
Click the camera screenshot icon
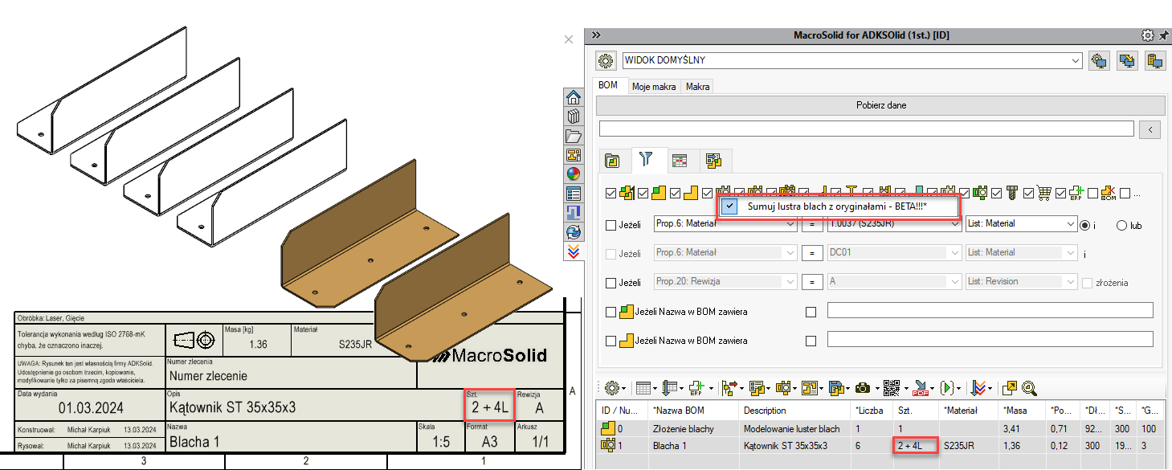pos(863,388)
